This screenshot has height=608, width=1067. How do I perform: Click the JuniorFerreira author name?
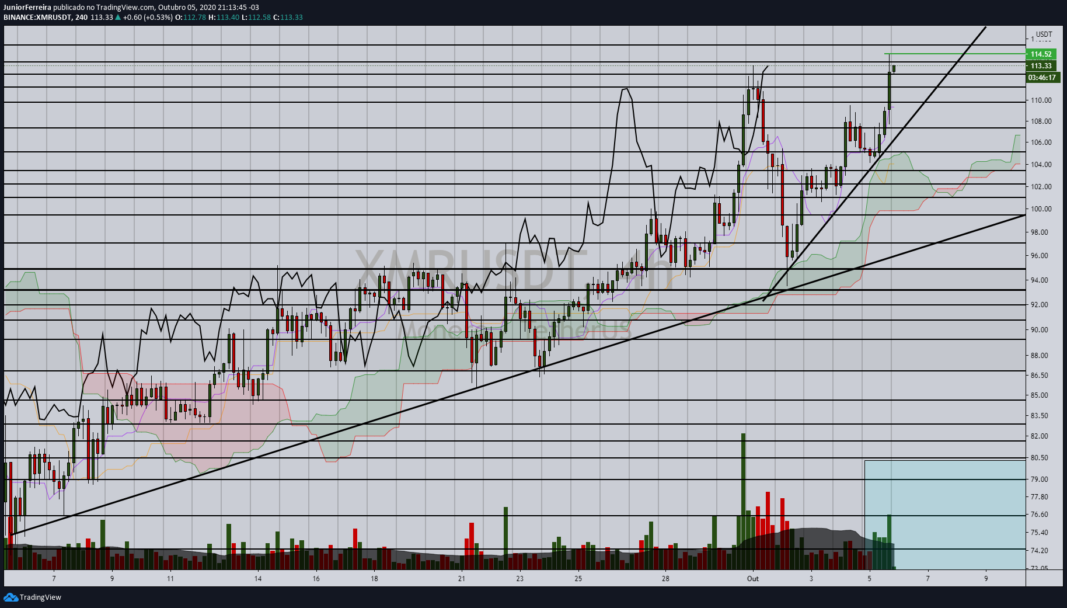(27, 8)
